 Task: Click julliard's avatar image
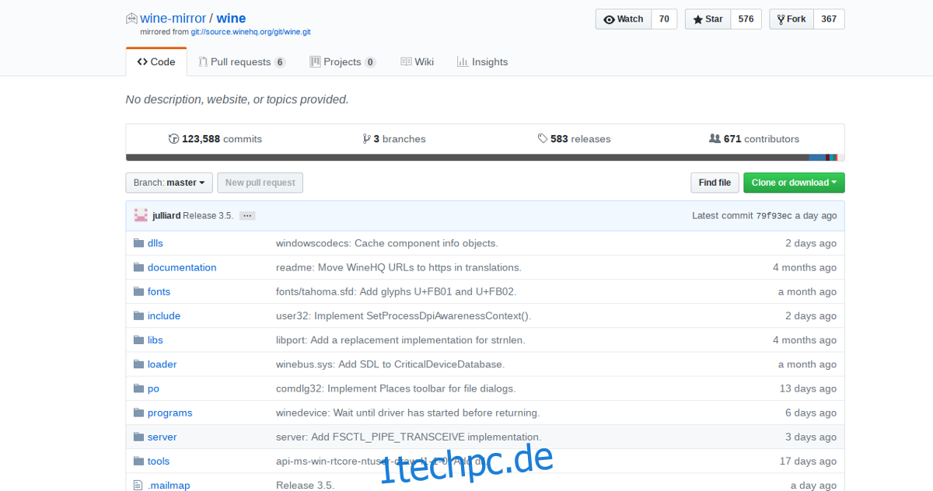coord(141,215)
